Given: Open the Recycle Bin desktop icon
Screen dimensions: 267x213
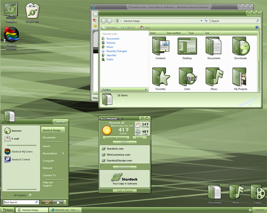Looking at the screenshot, I should coord(32,13).
